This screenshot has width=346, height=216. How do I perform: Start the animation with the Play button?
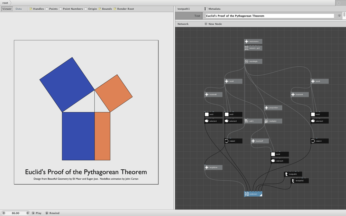pyautogui.click(x=37, y=213)
